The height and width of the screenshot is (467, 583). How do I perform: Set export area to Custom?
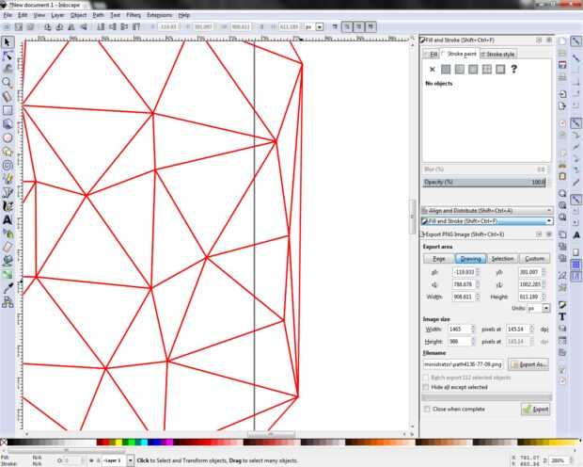pyautogui.click(x=534, y=259)
